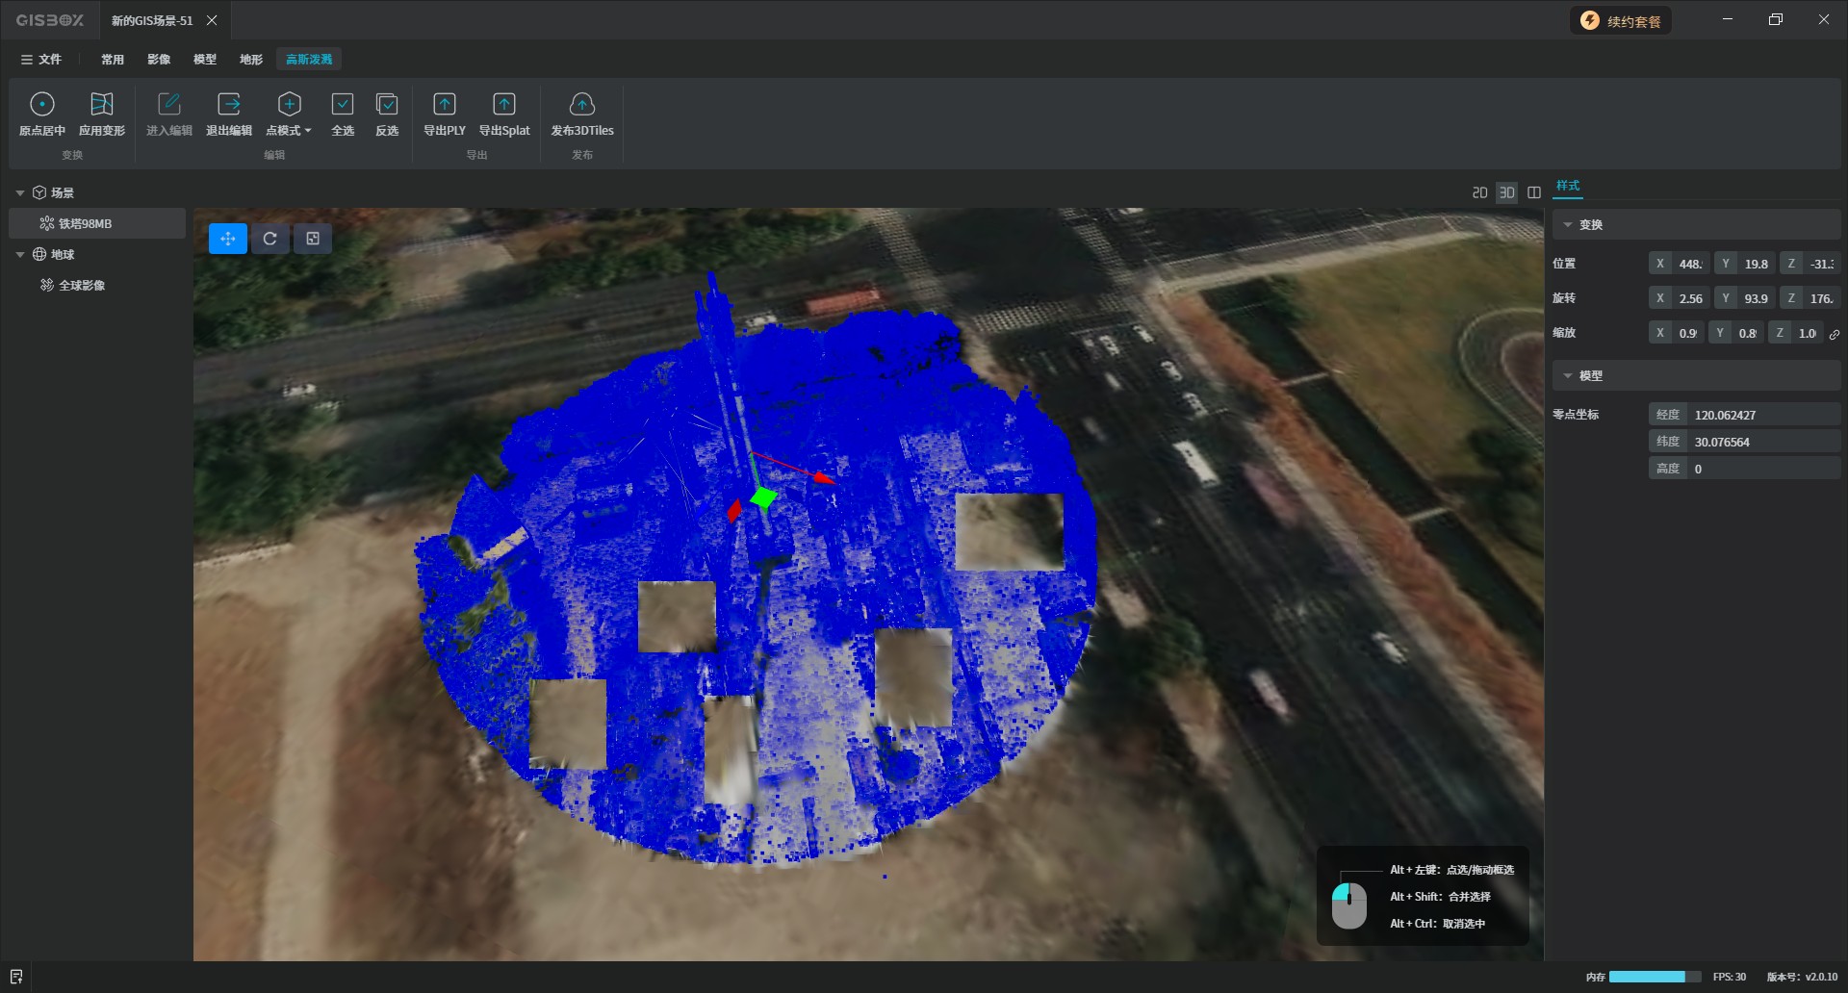Toggle split-screen view mode

pyautogui.click(x=1534, y=192)
